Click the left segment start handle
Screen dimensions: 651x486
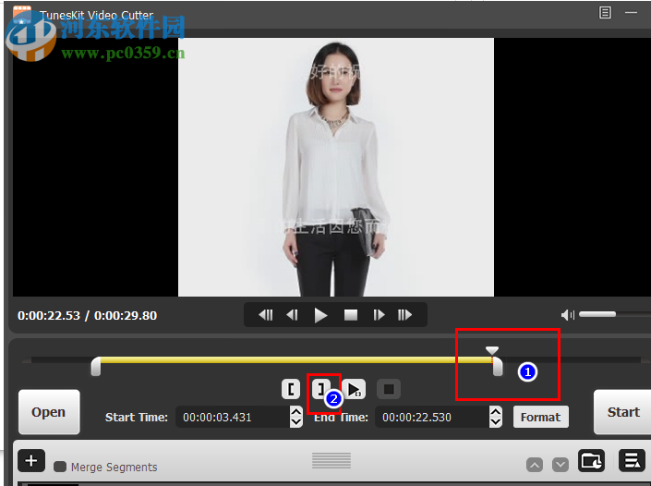point(96,366)
